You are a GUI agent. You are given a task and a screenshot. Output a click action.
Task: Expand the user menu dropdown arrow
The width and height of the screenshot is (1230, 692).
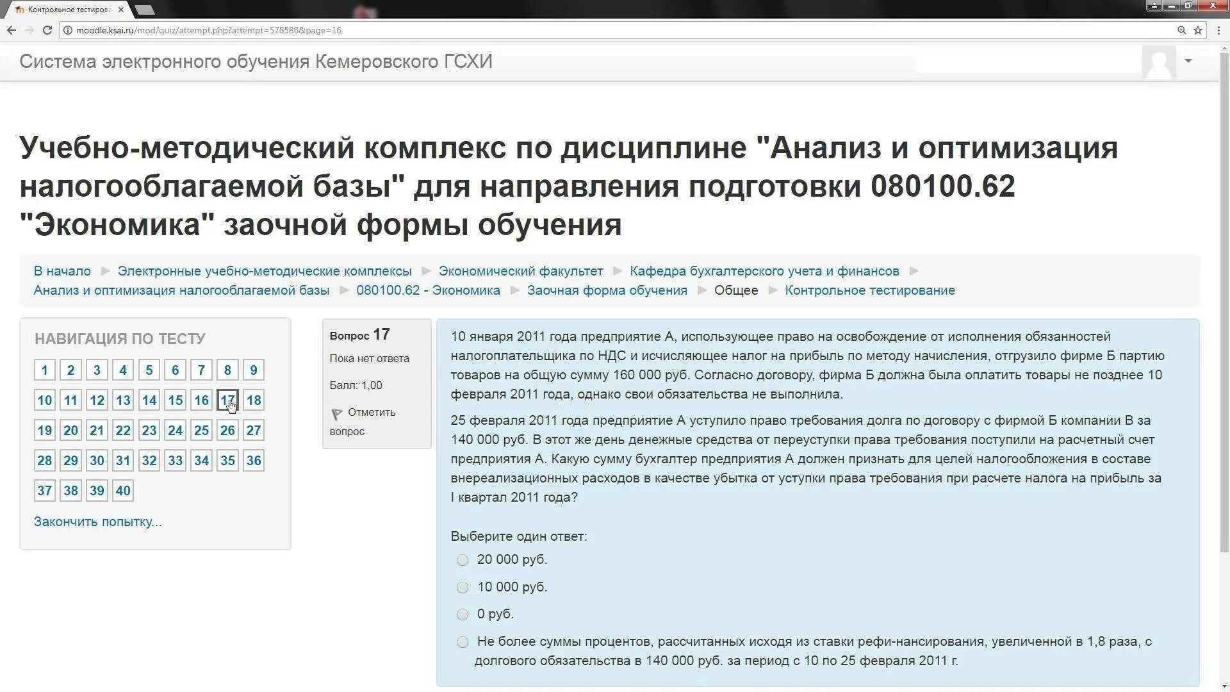[1188, 61]
